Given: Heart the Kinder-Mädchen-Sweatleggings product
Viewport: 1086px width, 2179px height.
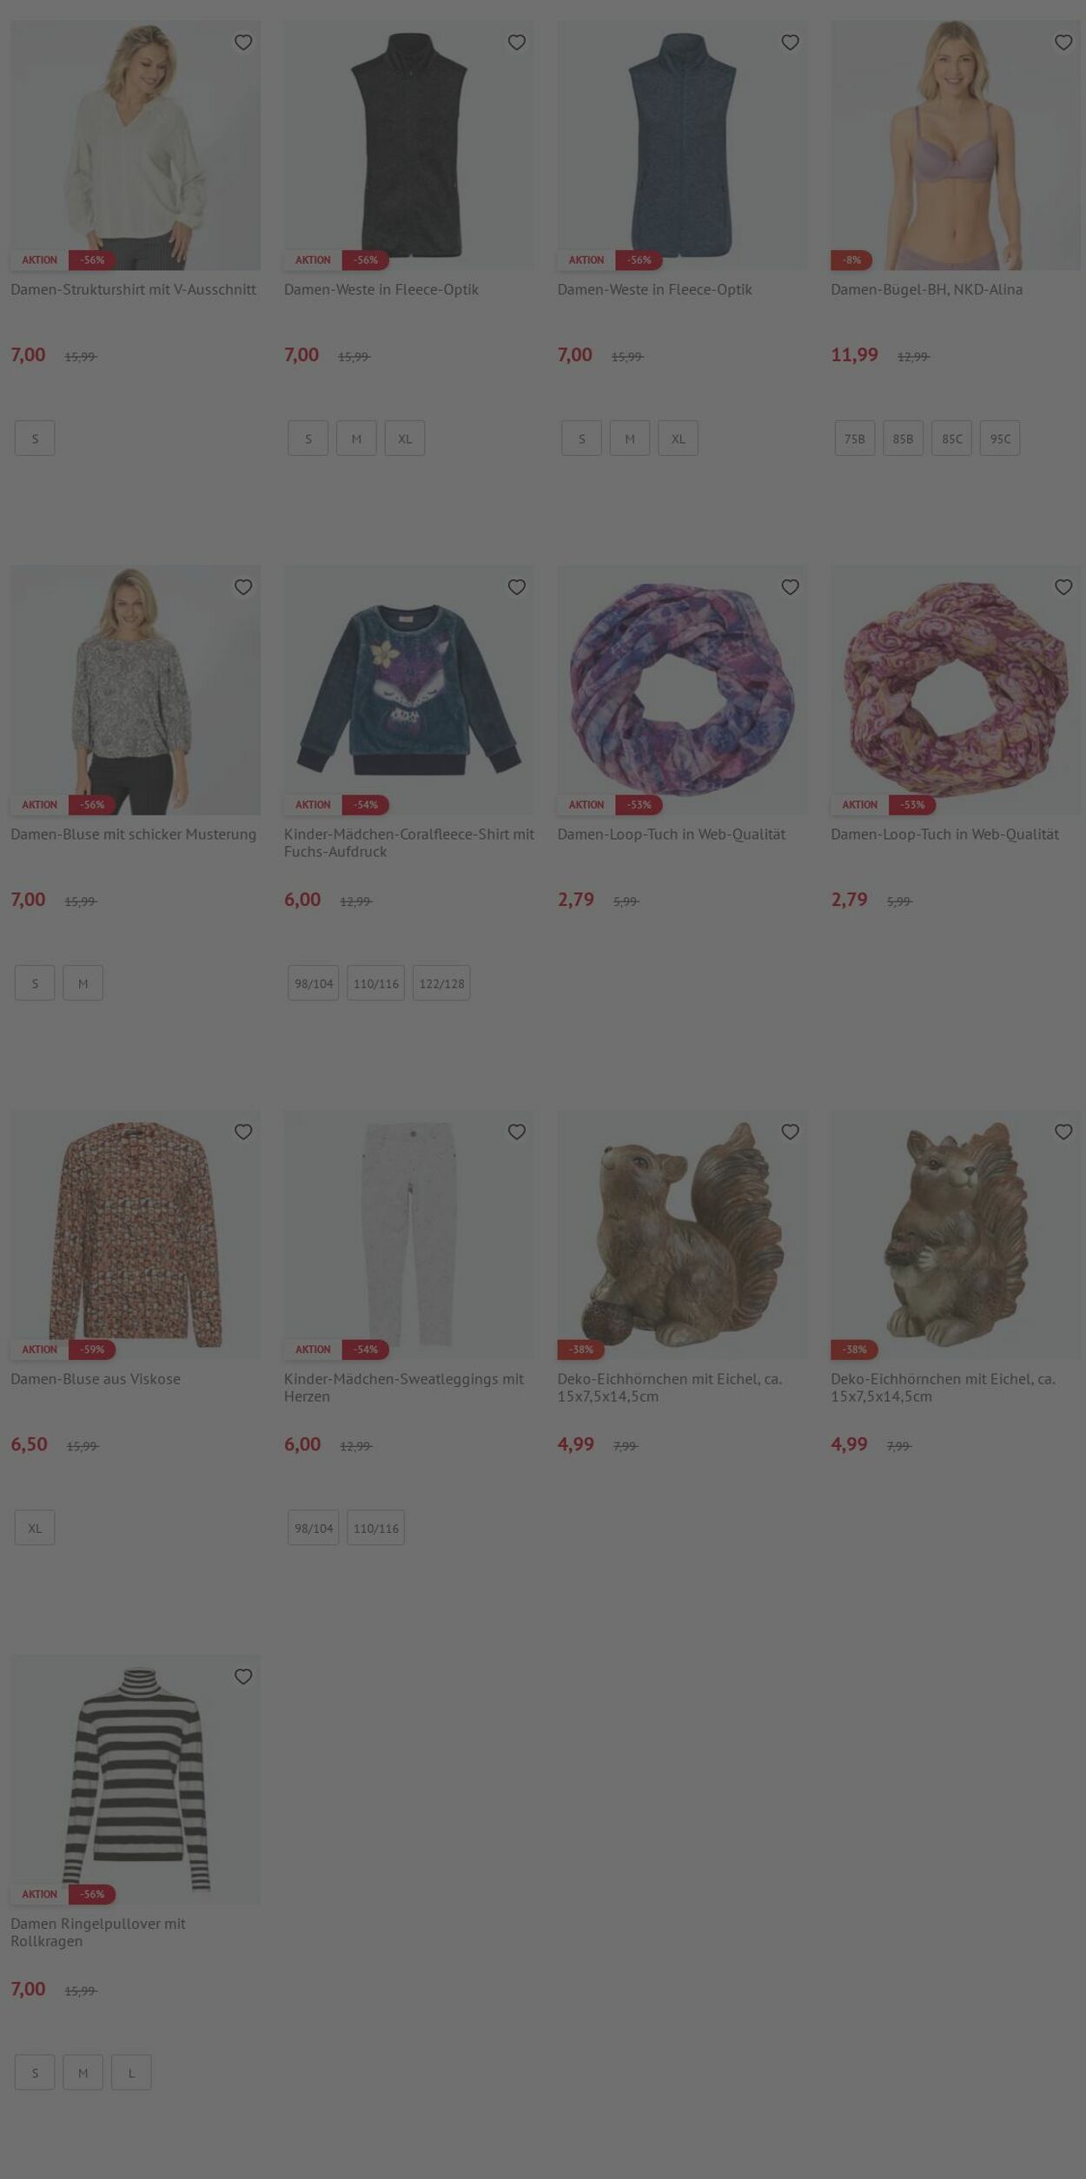Looking at the screenshot, I should 517,1132.
